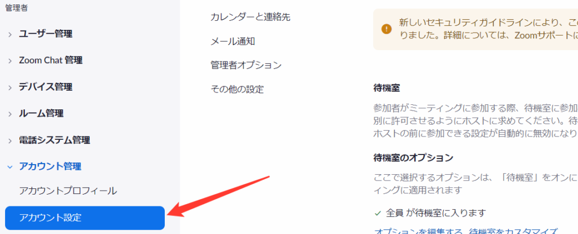Expand the ユーザー管理 chevron arrow
578x234 pixels.
point(10,34)
